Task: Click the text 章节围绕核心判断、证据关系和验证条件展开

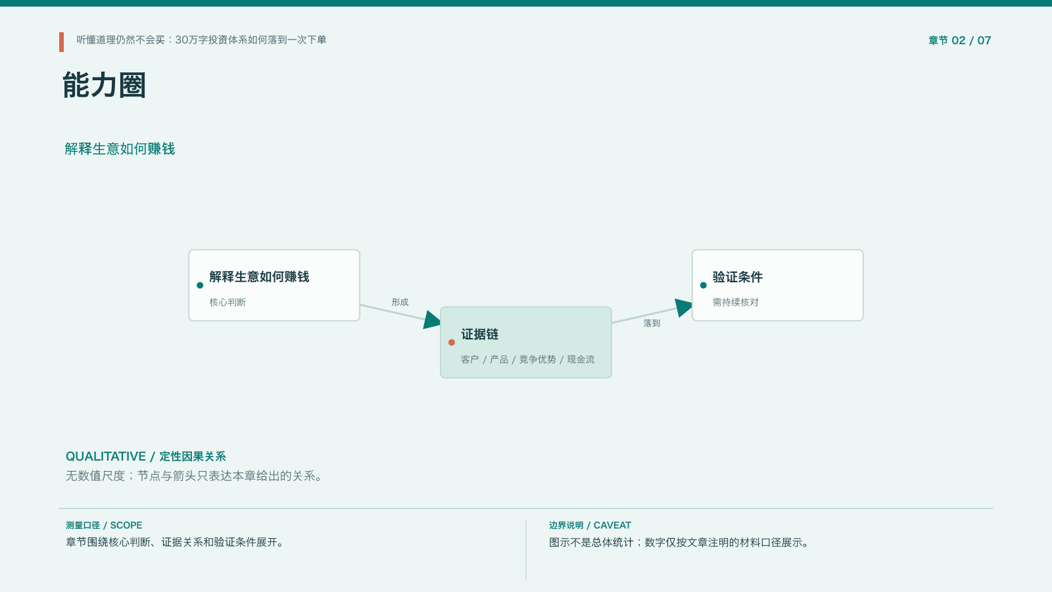Action: 175,543
